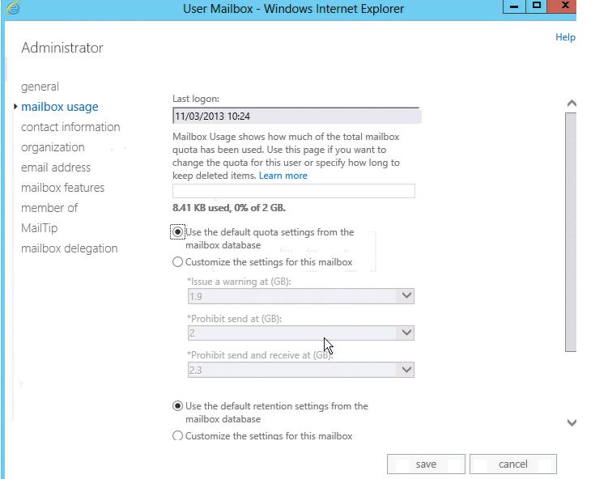Click the cancel button
Screen dimensions: 595x479
pyautogui.click(x=513, y=464)
